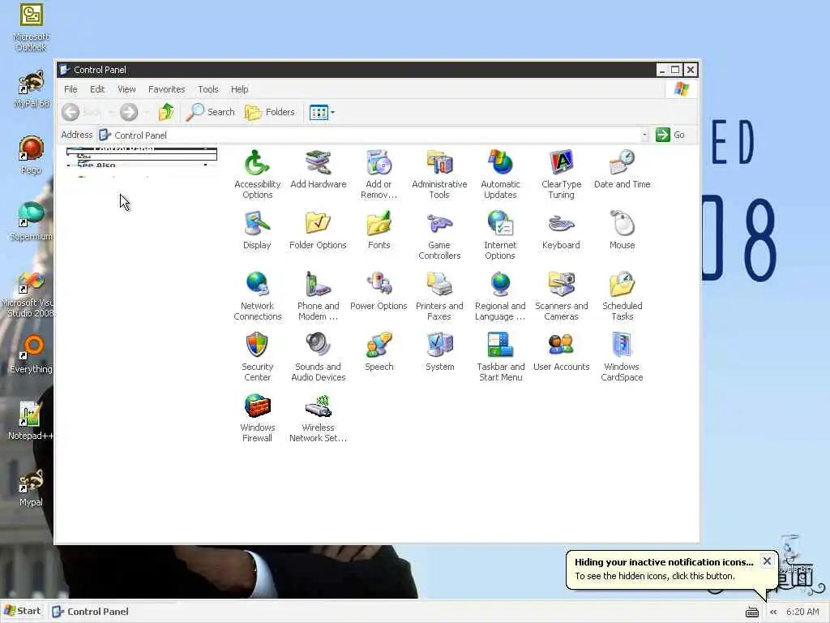Screen dimensions: 830x623
Task: Select Microsoft Visual Studio 2008 shortcut
Action: 29,294
